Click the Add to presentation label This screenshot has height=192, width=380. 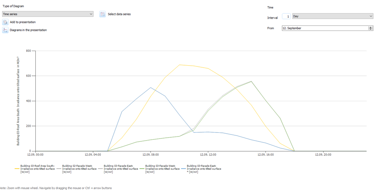coord(23,22)
